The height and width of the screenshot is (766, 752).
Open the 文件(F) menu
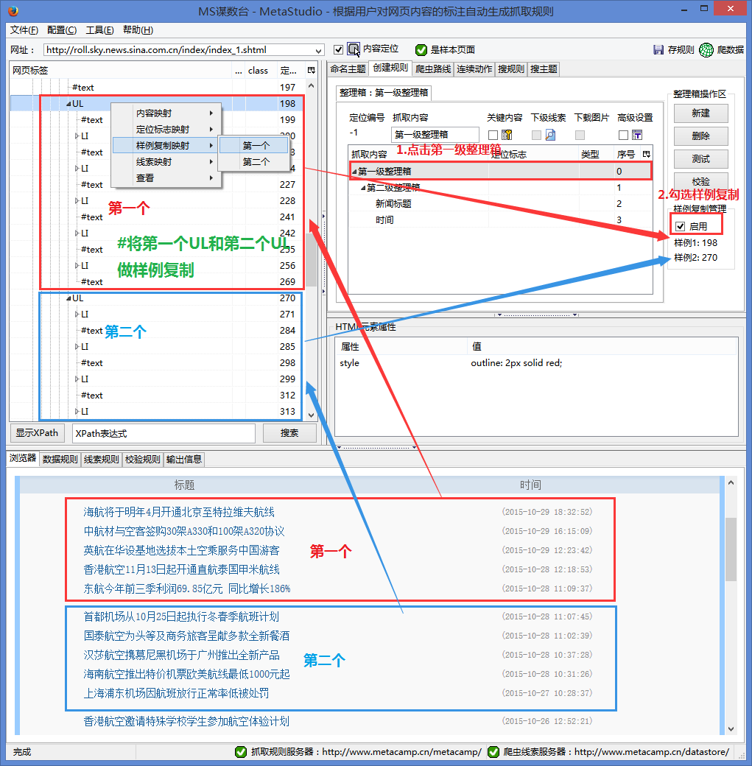[x=24, y=30]
